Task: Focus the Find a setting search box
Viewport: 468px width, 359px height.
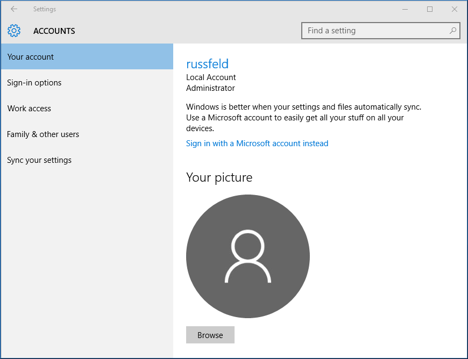Action: coord(377,31)
